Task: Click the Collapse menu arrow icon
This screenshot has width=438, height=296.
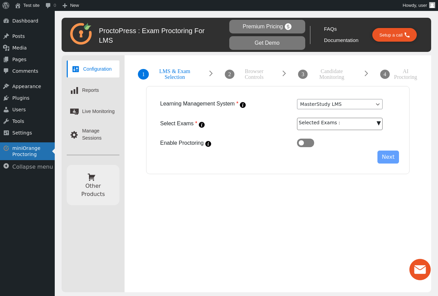Action: click(x=6, y=166)
